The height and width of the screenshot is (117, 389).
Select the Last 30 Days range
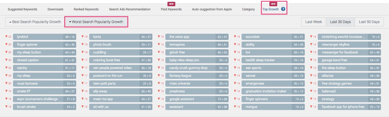(340, 22)
